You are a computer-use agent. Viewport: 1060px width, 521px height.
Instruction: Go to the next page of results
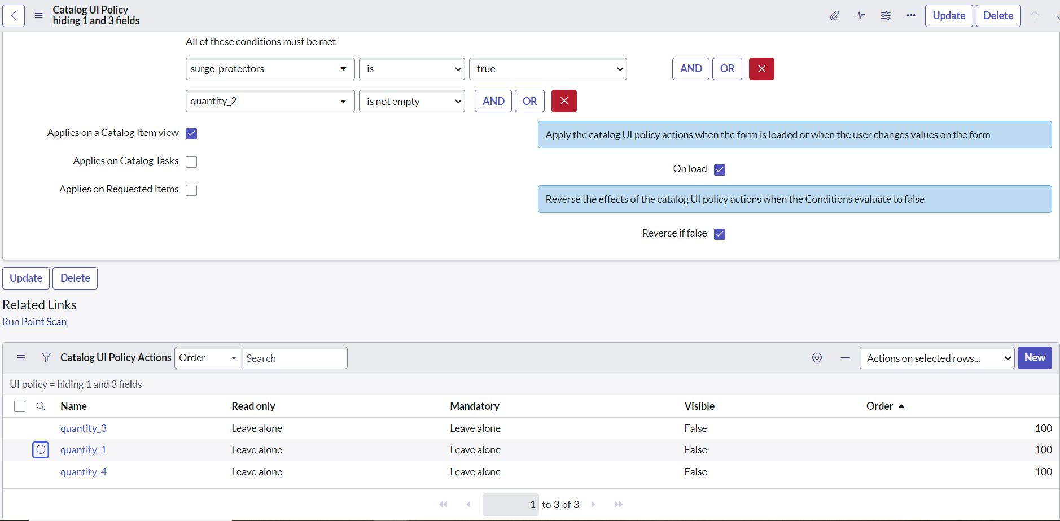593,505
